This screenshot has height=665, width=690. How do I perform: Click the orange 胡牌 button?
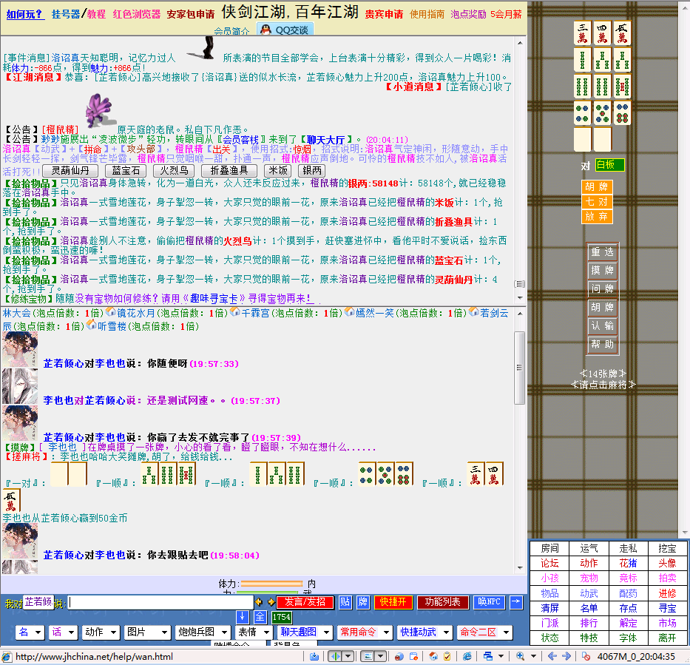coord(597,186)
